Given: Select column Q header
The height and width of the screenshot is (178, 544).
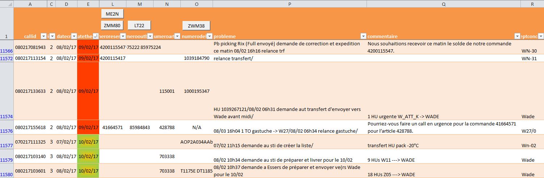Looking at the screenshot, I should point(444,4).
